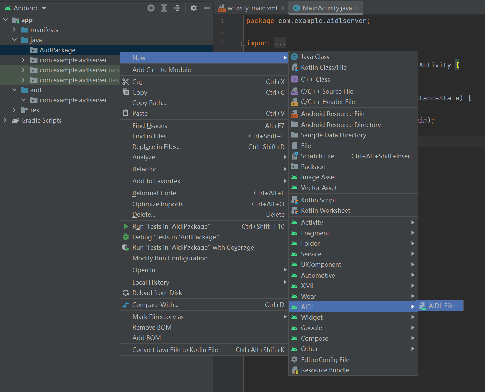Click the EditorConfig File gear icon
Image resolution: width=485 pixels, height=392 pixels.
point(294,359)
